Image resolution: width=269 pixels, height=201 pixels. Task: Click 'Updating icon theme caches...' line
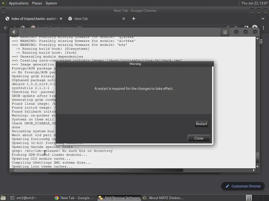[42, 166]
